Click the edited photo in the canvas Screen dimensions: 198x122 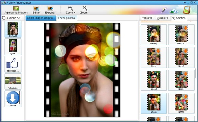[x=82, y=70]
